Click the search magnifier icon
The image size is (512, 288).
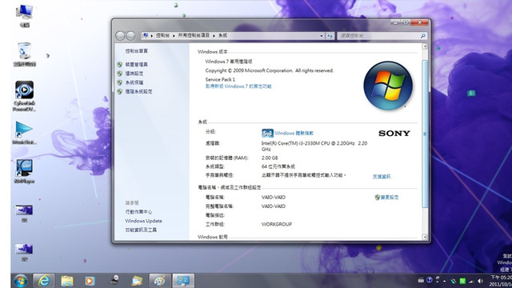click(423, 35)
